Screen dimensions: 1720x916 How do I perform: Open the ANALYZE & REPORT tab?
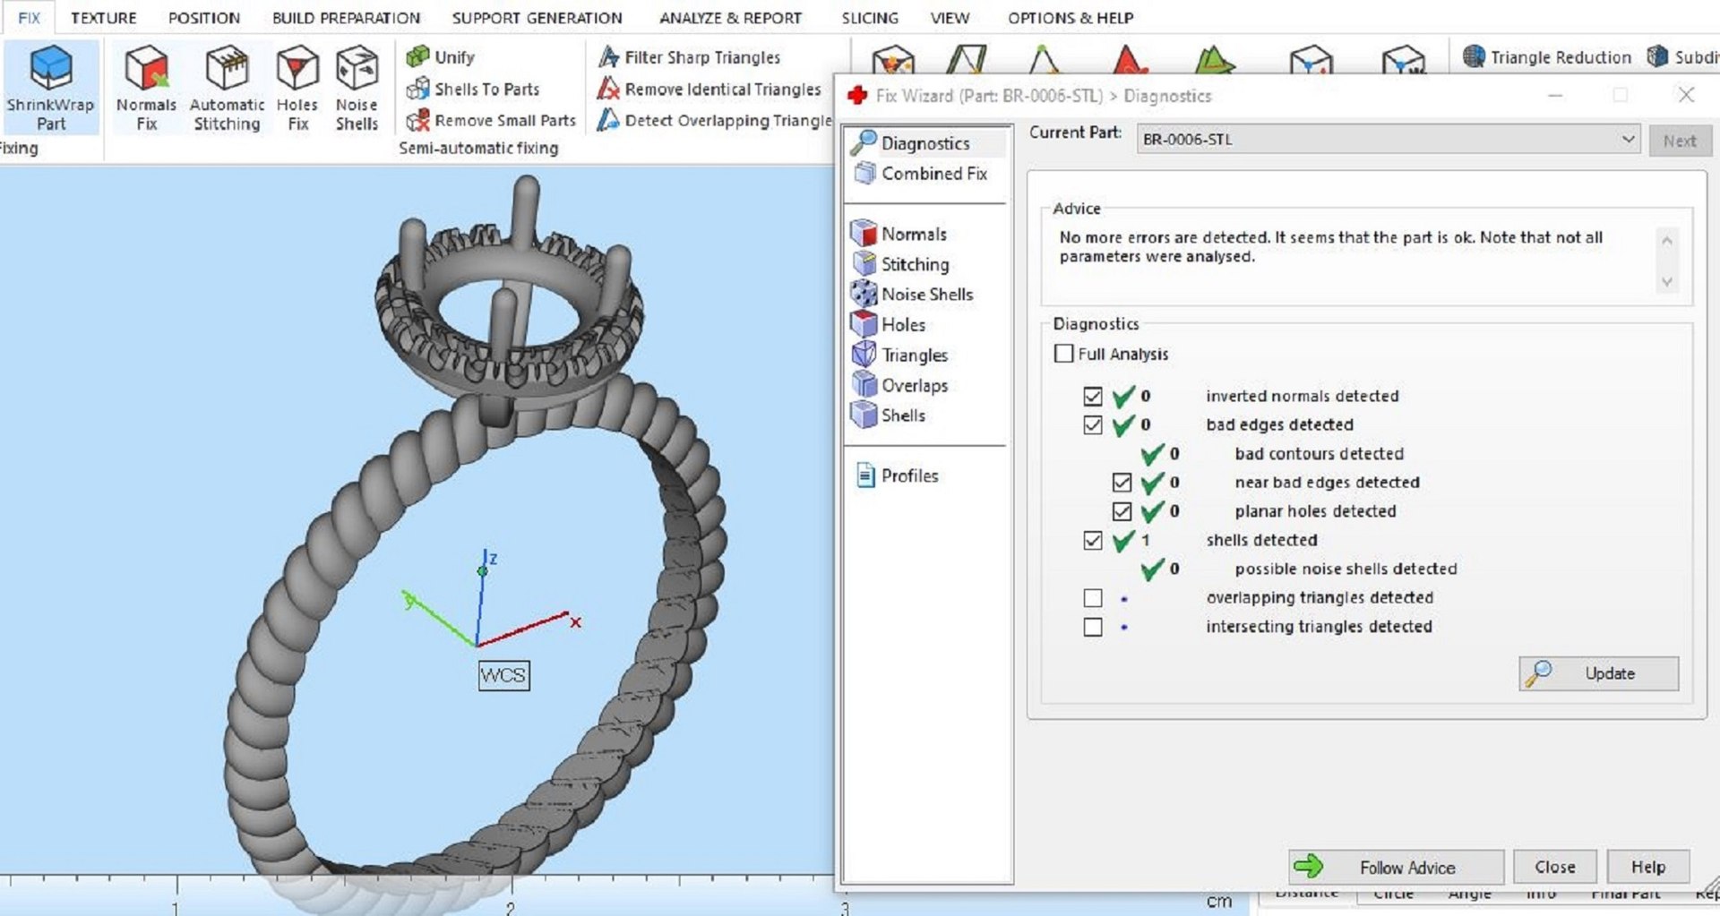(x=730, y=18)
